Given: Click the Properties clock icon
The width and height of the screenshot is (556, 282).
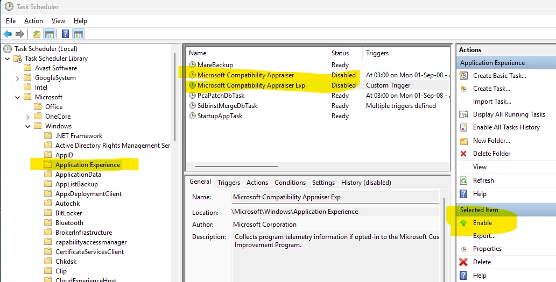Looking at the screenshot, I should click(x=463, y=249).
